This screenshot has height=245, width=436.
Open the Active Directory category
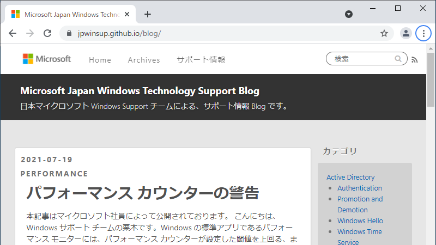pyautogui.click(x=350, y=177)
